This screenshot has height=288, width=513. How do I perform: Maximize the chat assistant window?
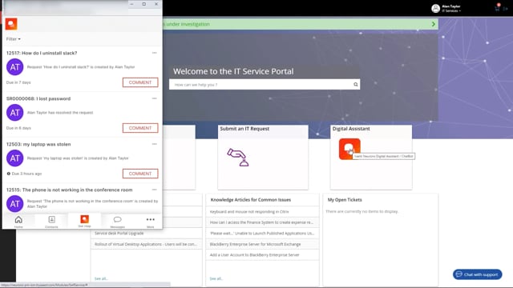pos(144,4)
